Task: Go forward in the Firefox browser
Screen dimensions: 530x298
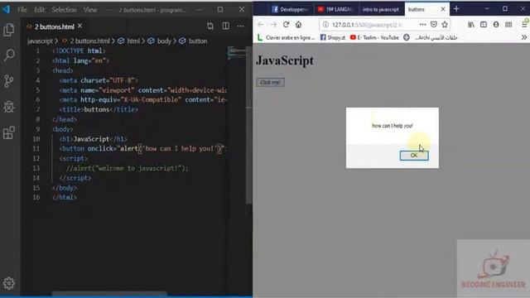Action: (x=273, y=25)
